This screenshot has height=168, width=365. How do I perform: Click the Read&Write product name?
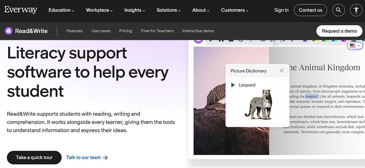point(31,31)
